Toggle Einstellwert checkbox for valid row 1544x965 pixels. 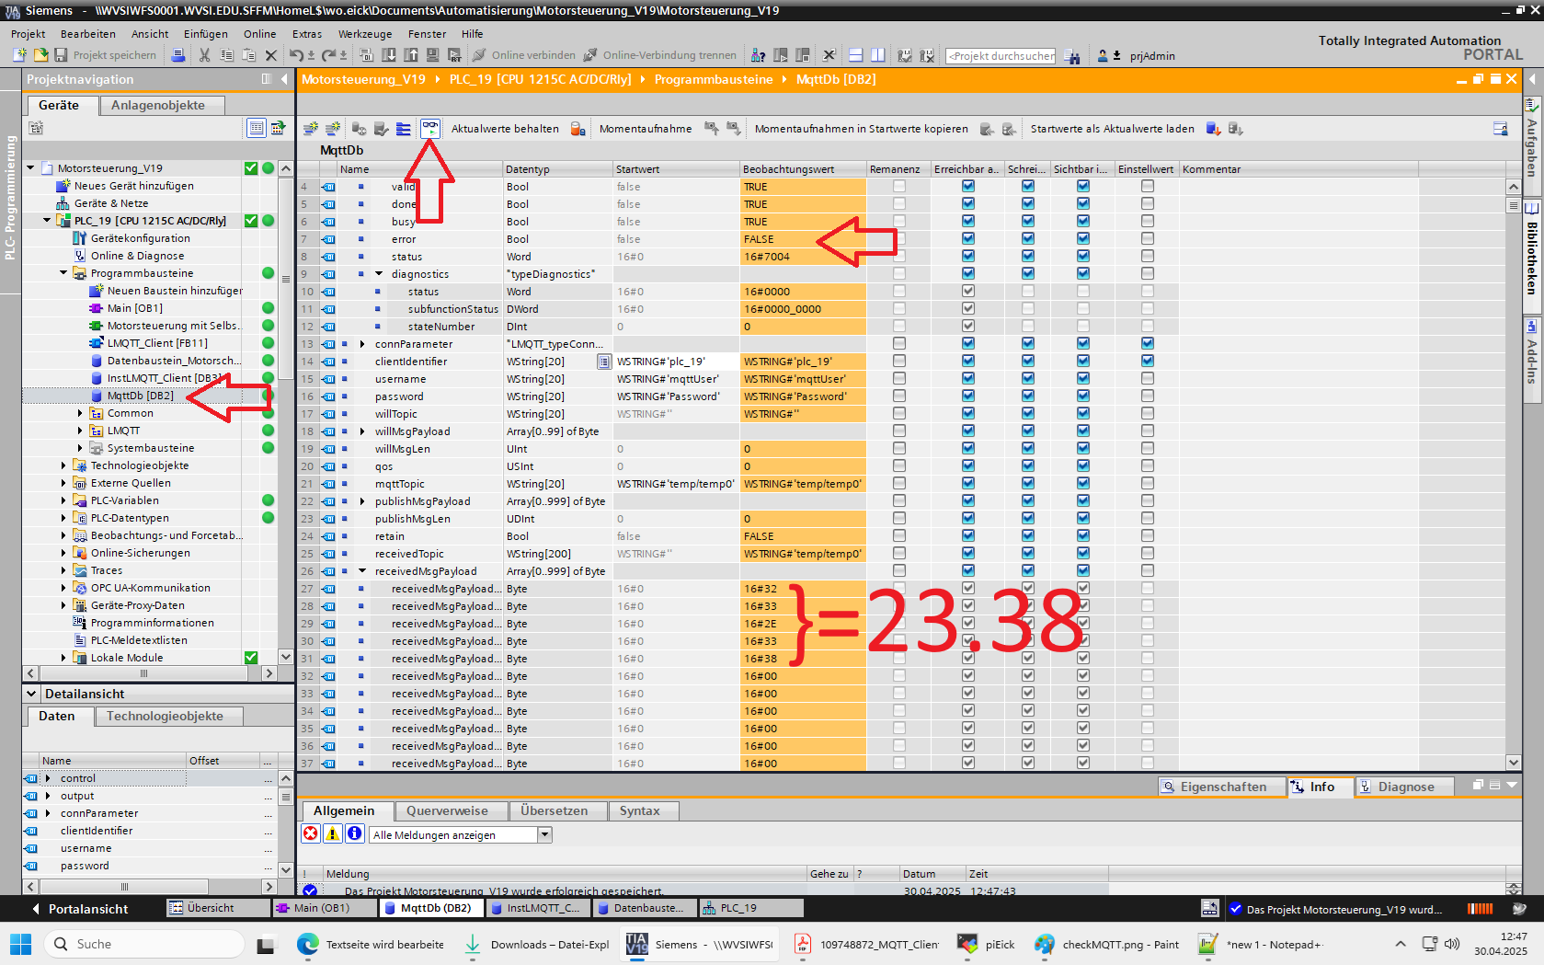click(1148, 186)
